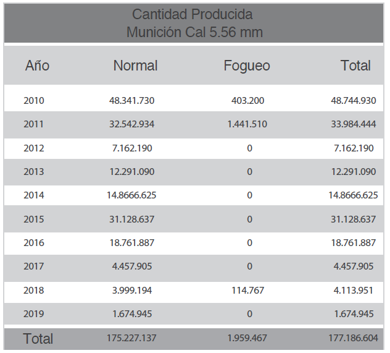
Task: Select the 'Fogueo' column header
Action: (247, 66)
